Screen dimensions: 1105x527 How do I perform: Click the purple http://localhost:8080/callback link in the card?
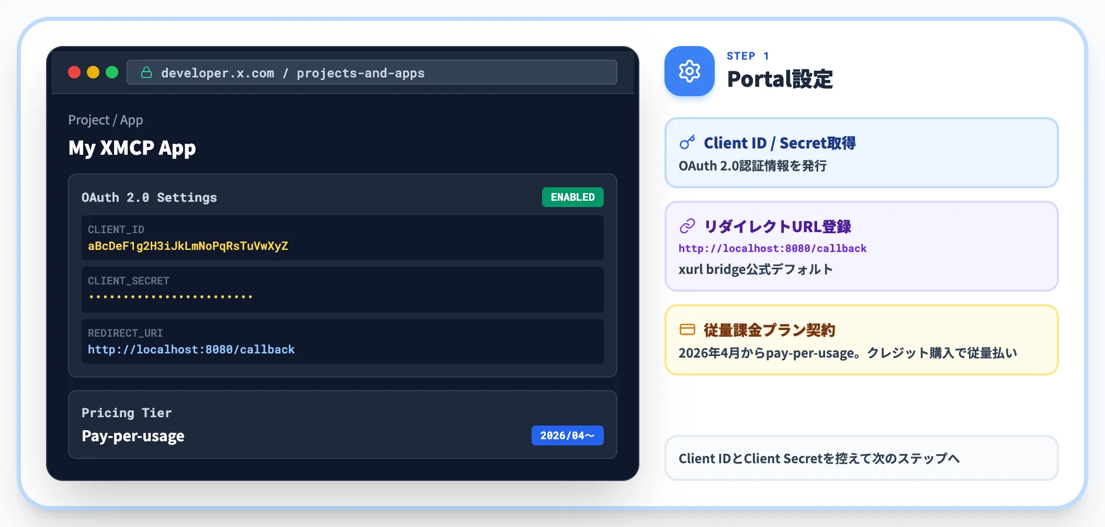pos(773,248)
